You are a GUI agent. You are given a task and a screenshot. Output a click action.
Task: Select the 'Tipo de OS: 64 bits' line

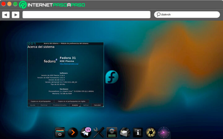[x=58, y=84]
